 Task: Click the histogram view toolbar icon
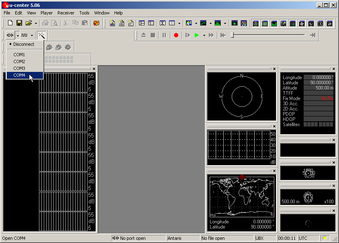218,23
